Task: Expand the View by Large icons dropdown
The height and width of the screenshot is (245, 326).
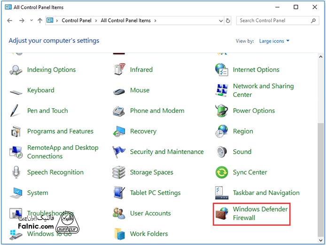Action: [x=274, y=41]
